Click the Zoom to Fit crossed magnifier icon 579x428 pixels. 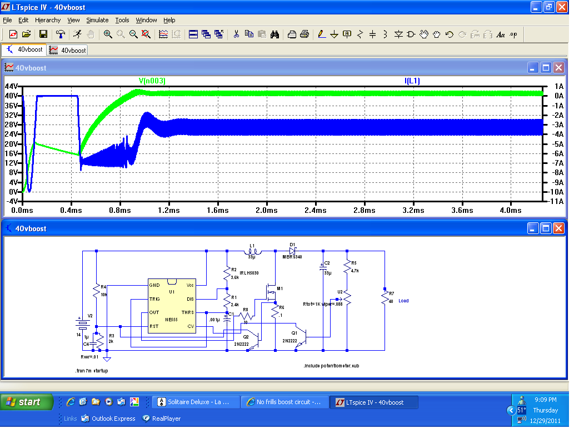click(146, 34)
